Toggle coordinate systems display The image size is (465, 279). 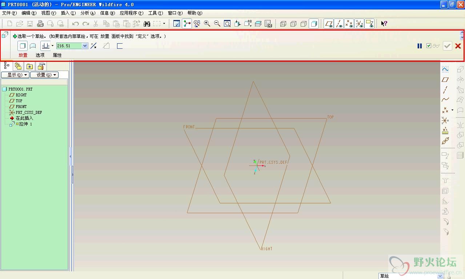click(359, 24)
